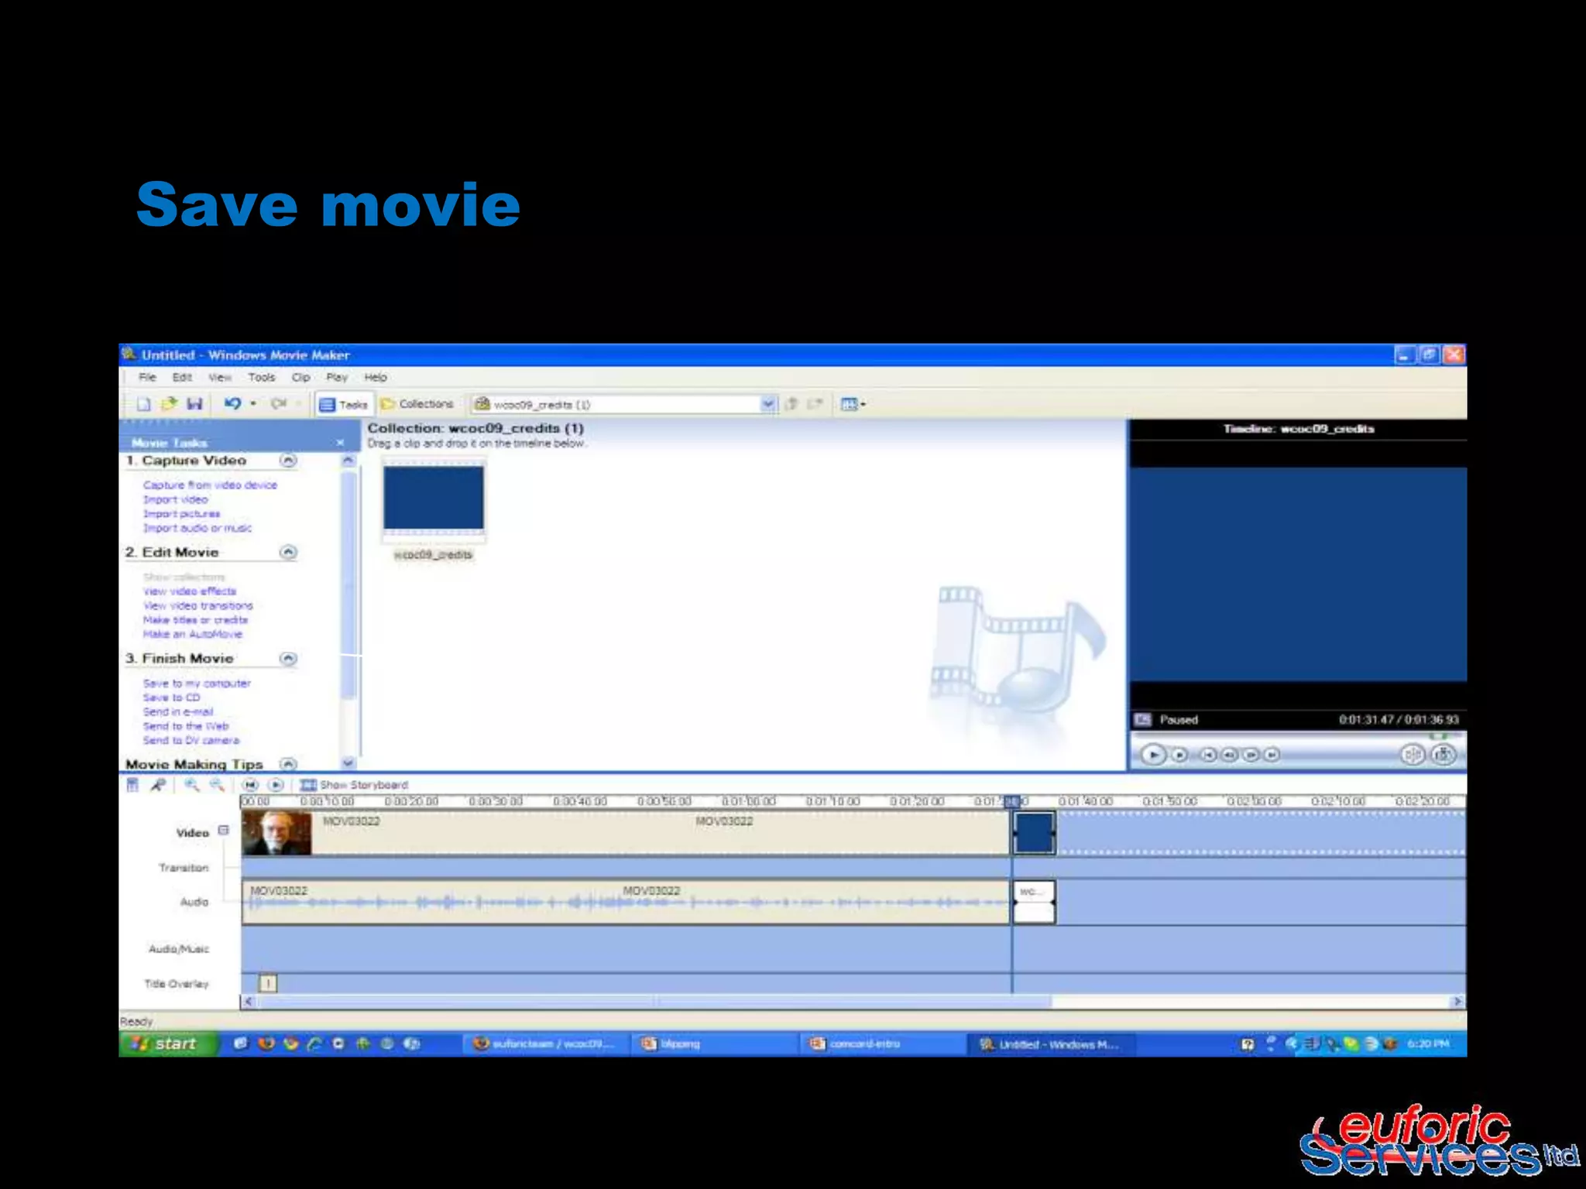
Task: Click the Import pictures link
Action: (x=181, y=514)
